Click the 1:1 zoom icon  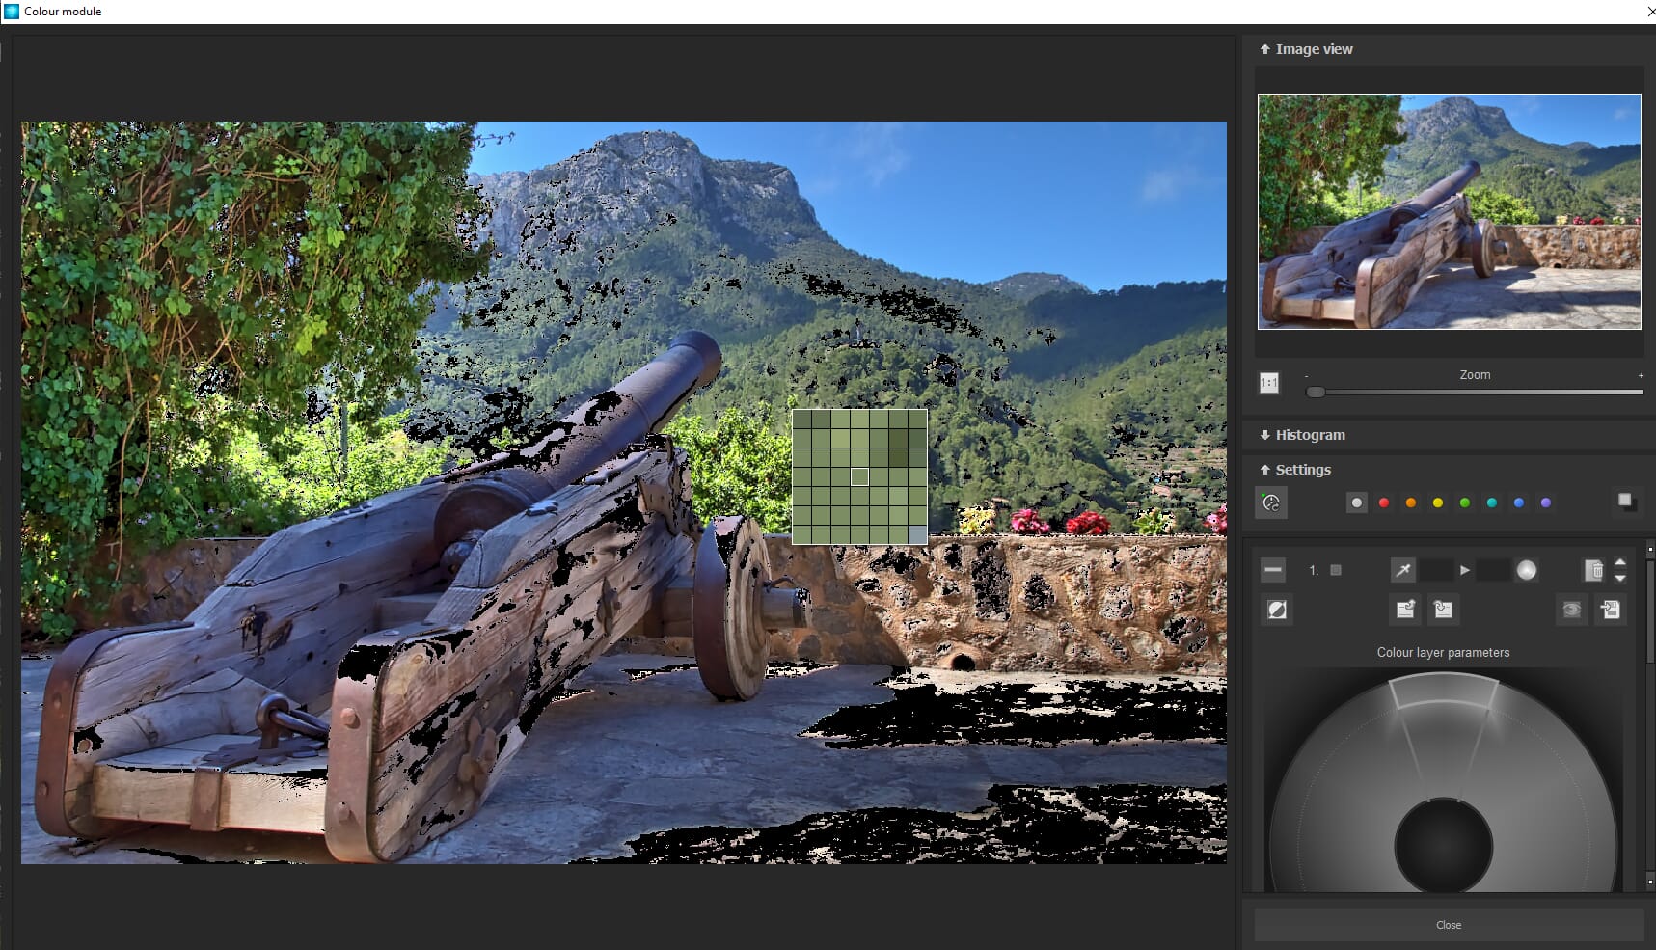tap(1269, 383)
